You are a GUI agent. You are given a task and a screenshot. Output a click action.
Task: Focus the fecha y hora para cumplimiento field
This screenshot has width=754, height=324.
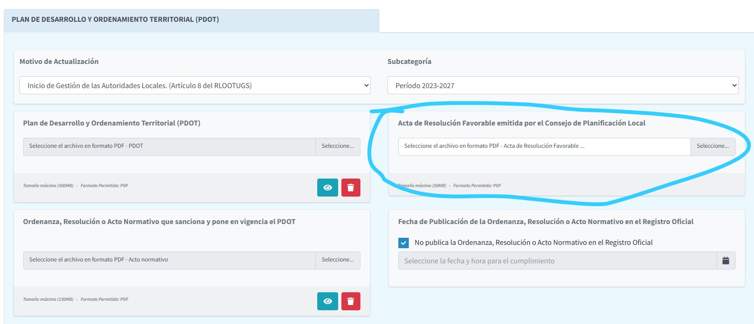click(557, 261)
